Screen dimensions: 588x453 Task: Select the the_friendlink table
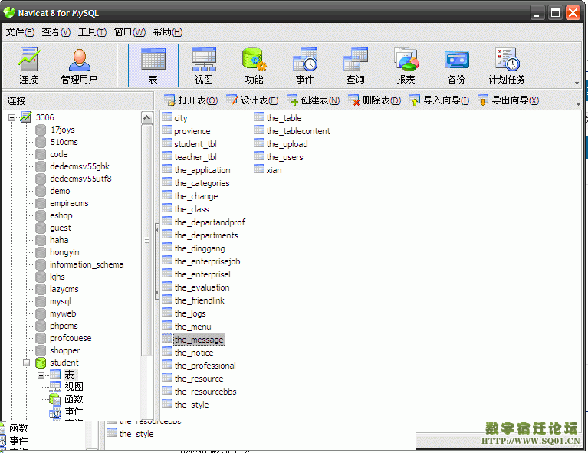tap(199, 300)
